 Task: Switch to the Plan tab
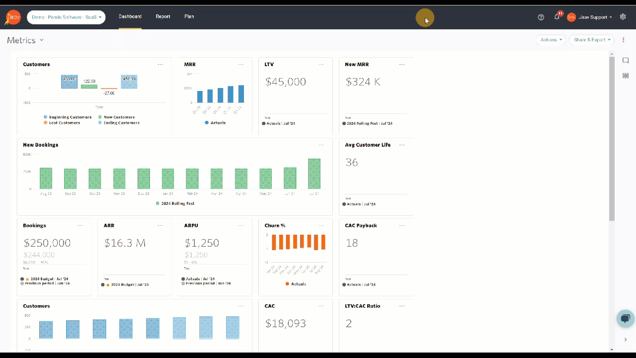(x=189, y=17)
